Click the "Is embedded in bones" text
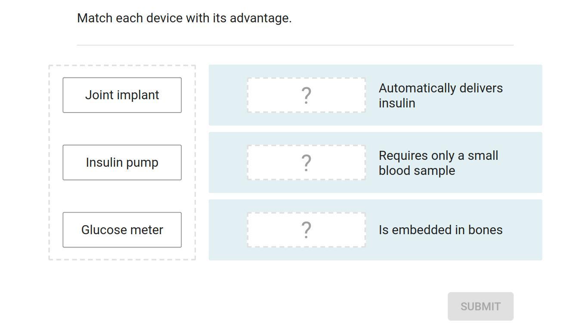 click(440, 230)
